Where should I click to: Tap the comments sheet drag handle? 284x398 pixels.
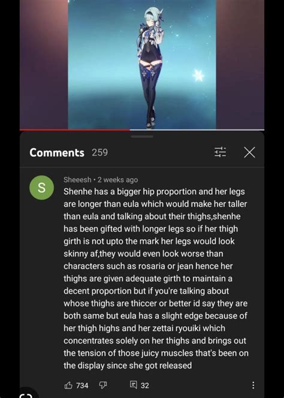tap(142, 137)
